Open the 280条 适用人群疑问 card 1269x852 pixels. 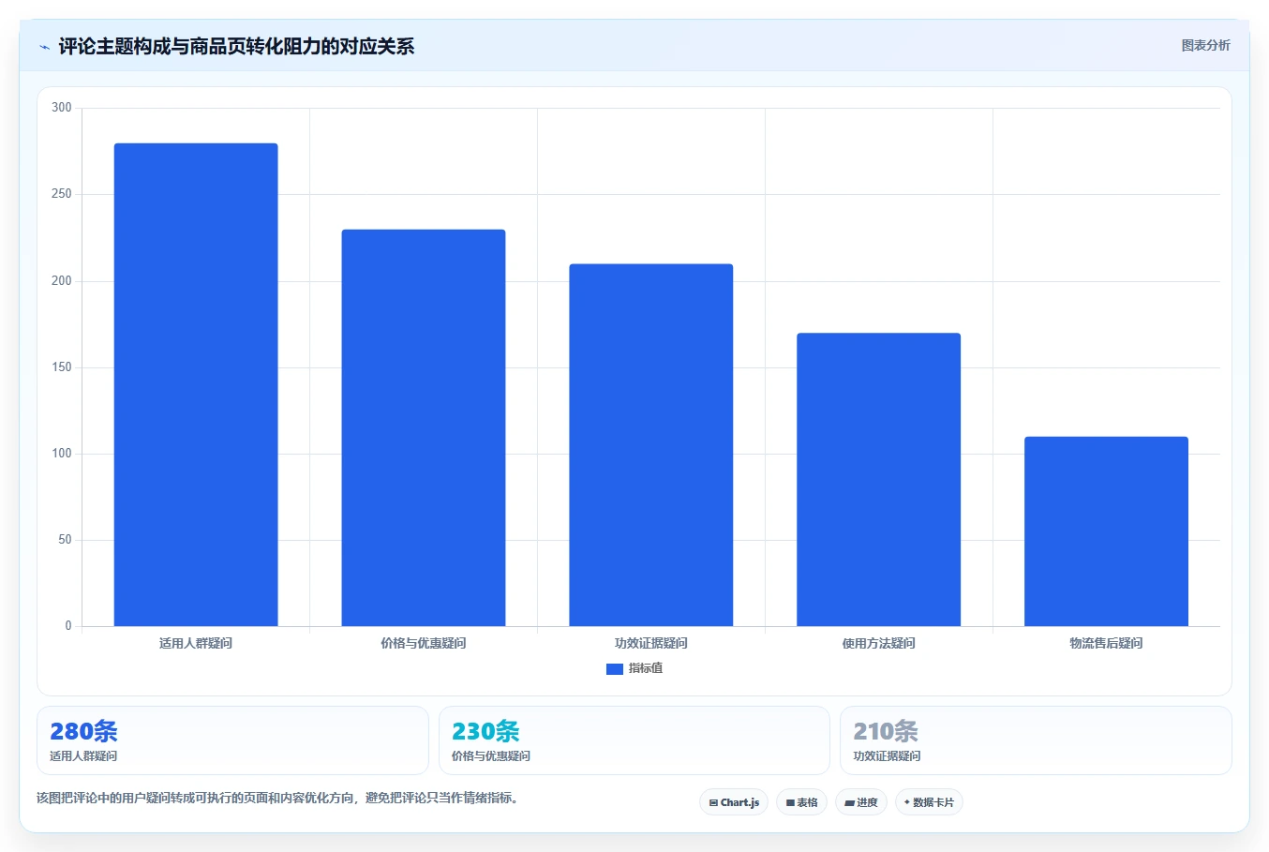(x=232, y=740)
